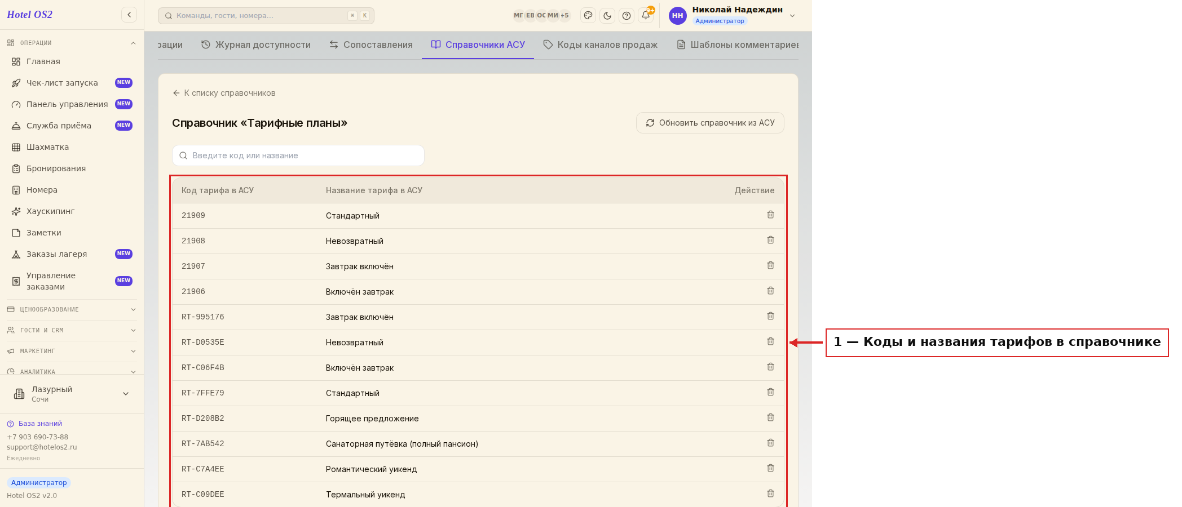Screen dimensions: 1182x507
Task: Toggle dark mode with moon icon
Action: (607, 16)
